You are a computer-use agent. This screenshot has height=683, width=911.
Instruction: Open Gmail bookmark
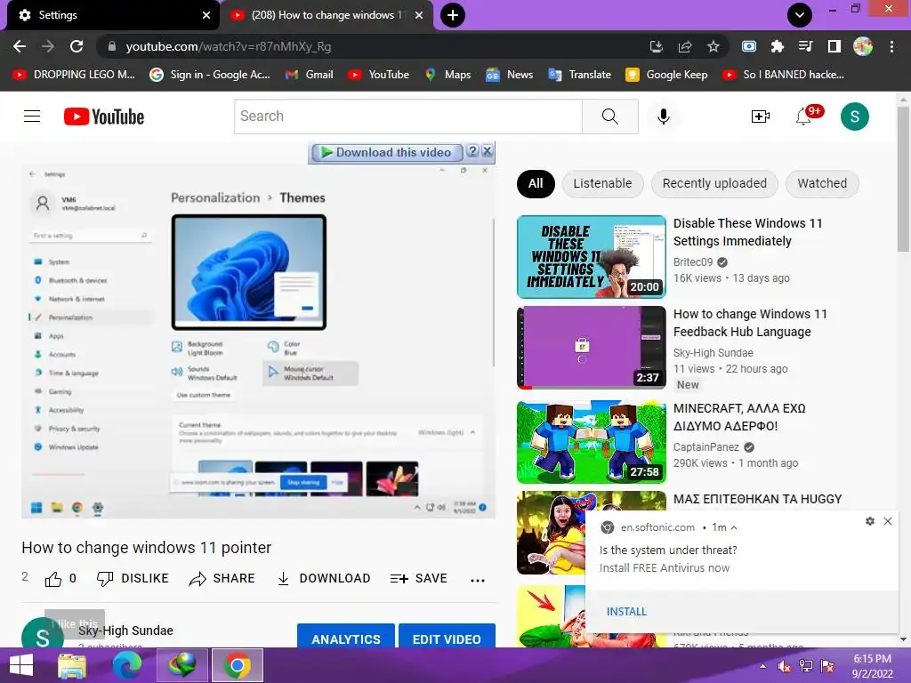(x=309, y=75)
